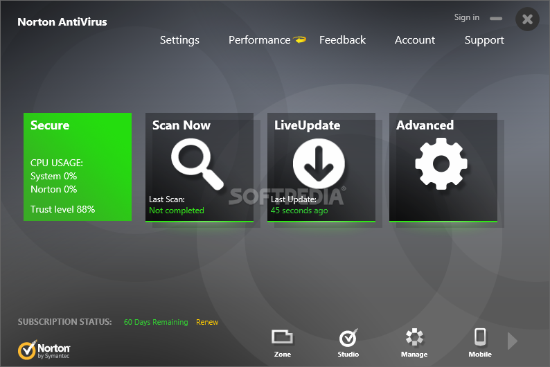This screenshot has width=550, height=367.
Task: Click the Scan Now magnifying glass icon
Action: tap(197, 164)
